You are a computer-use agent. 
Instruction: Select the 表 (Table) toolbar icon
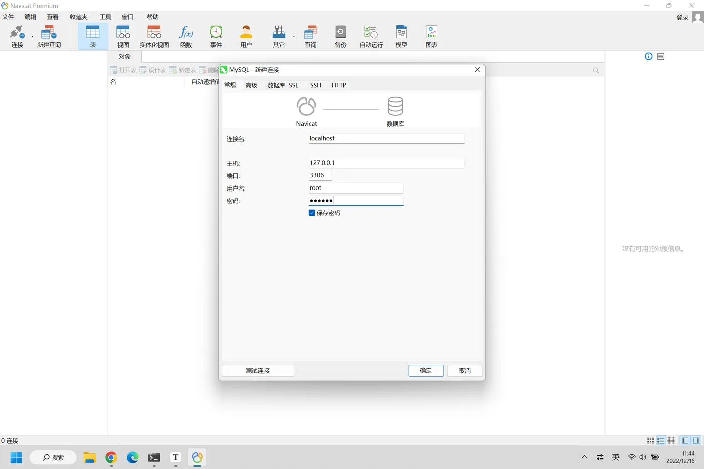tap(93, 36)
